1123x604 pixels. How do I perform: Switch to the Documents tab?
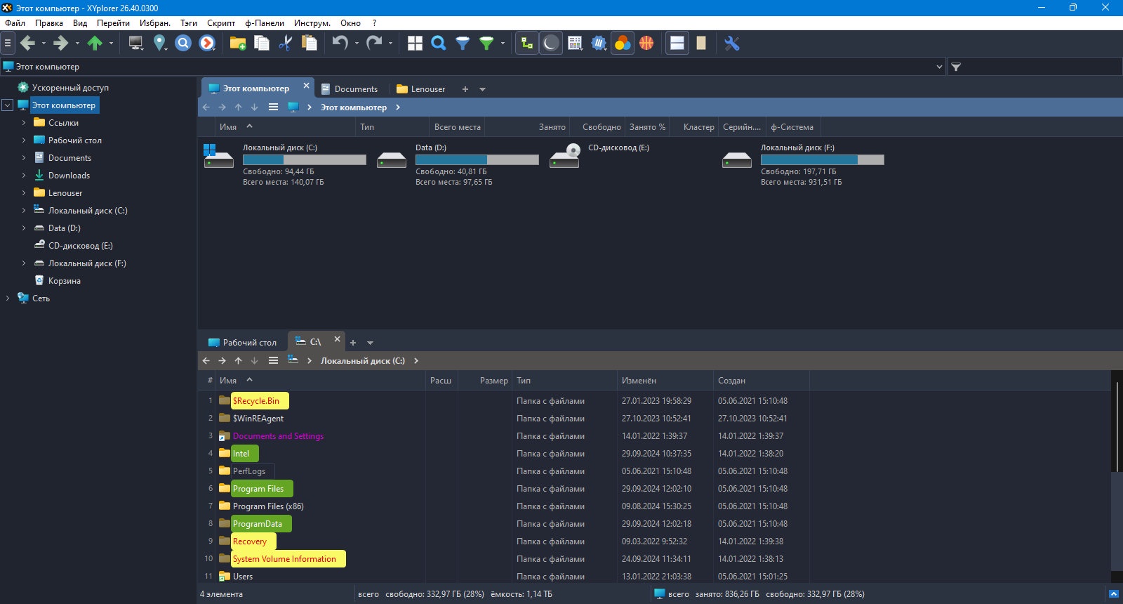point(350,89)
